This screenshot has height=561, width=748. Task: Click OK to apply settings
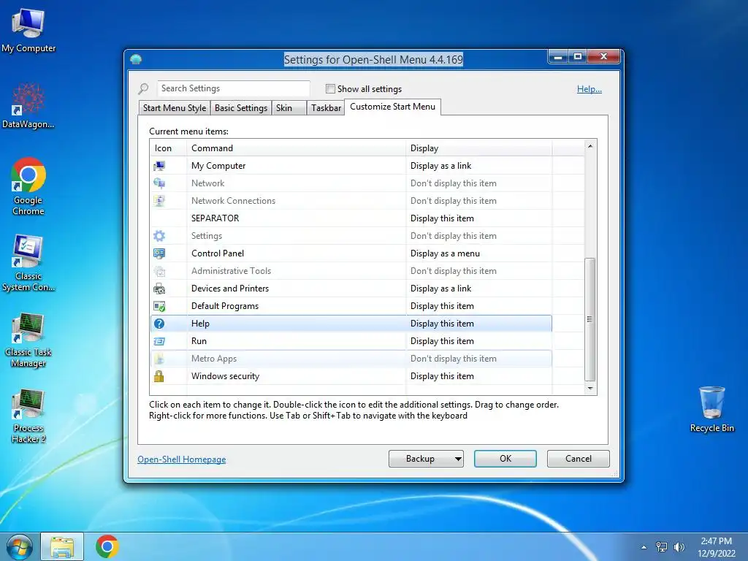point(505,459)
